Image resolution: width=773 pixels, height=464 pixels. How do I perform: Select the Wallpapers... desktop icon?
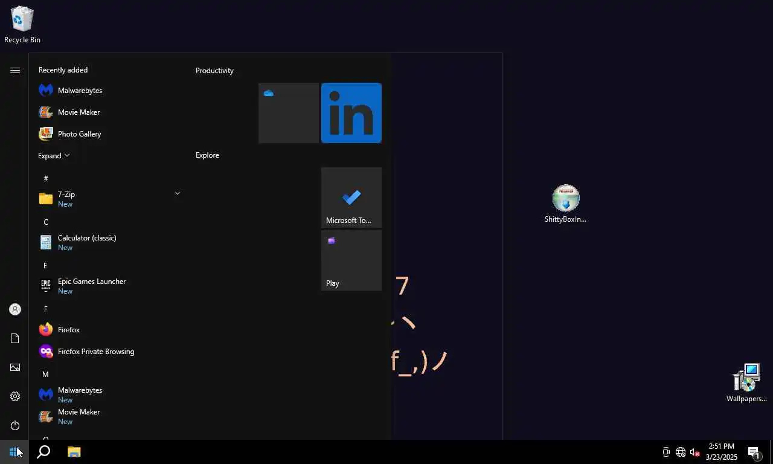click(747, 383)
